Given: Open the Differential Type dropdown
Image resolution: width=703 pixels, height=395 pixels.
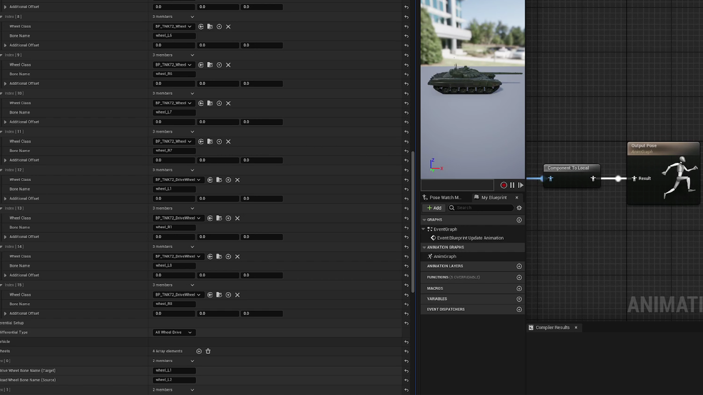Looking at the screenshot, I should (x=174, y=332).
